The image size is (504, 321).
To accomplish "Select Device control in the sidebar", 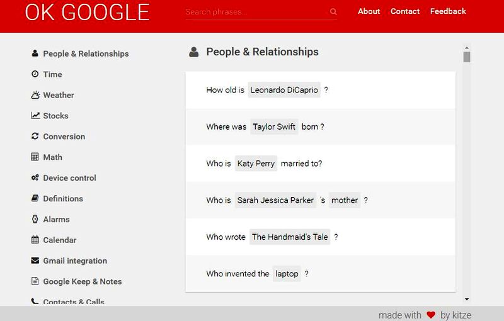I will click(x=69, y=178).
